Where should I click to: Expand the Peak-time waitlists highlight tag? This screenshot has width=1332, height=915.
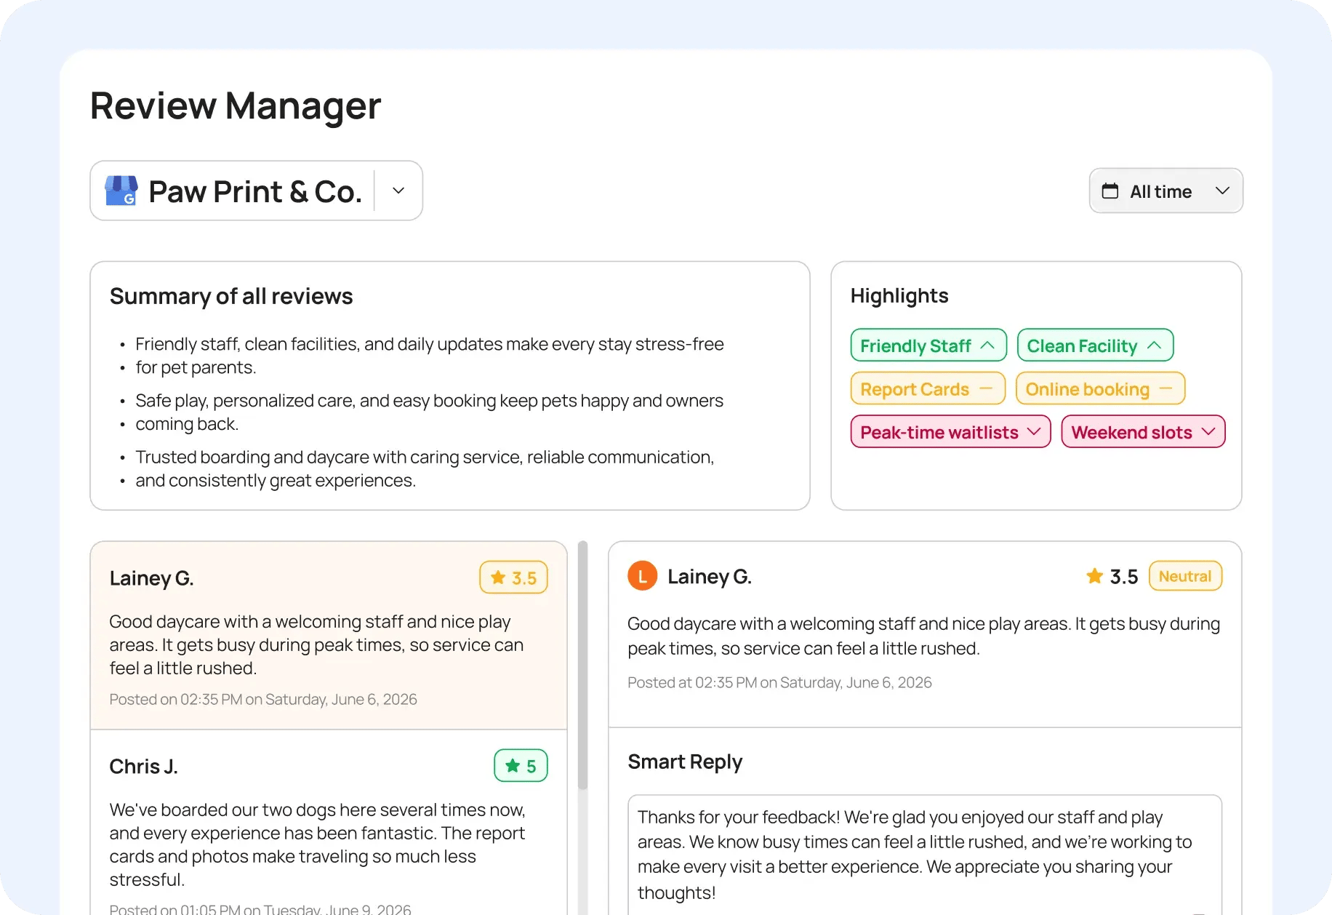tap(950, 432)
